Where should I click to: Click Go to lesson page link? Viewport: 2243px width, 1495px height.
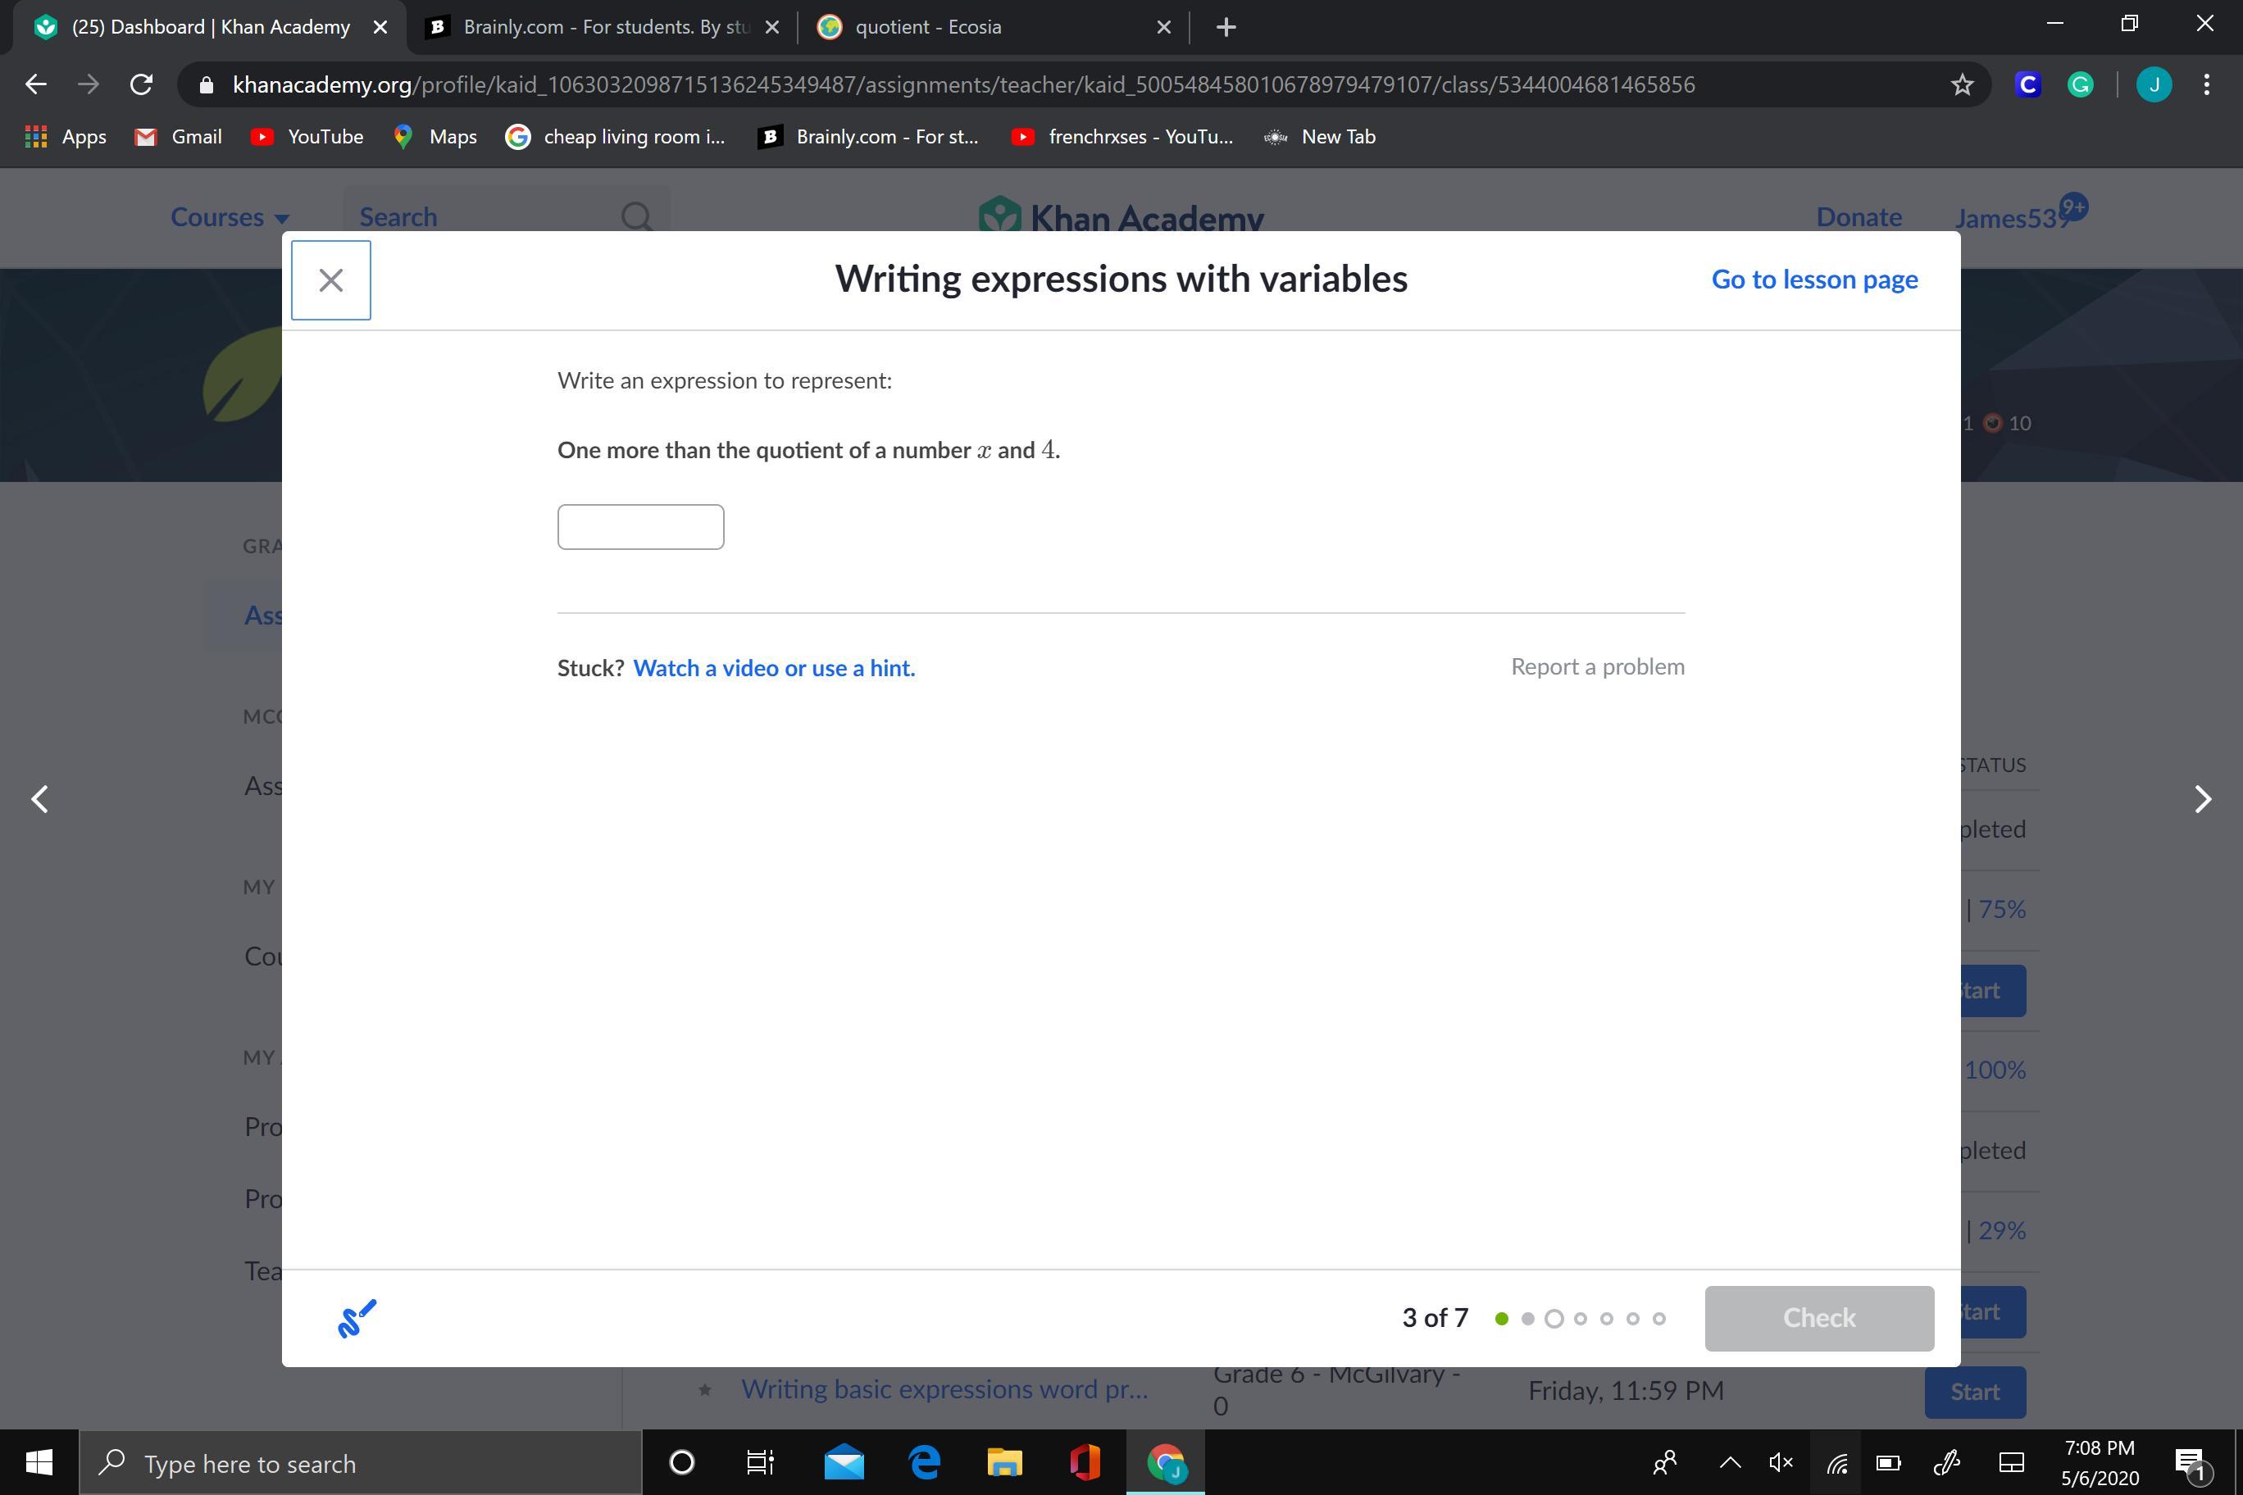[1814, 279]
